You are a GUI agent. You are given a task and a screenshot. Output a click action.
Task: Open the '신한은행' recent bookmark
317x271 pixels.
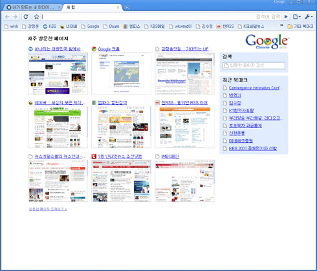237,133
